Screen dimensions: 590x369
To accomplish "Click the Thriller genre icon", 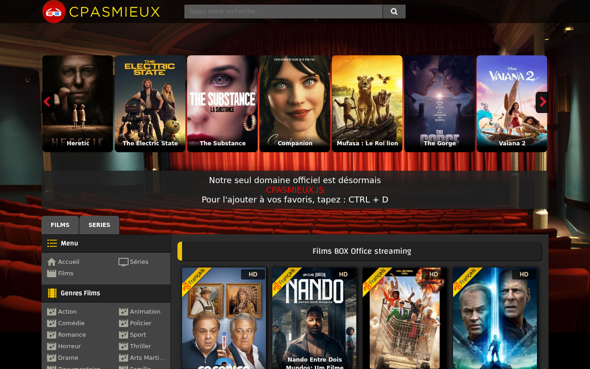I will (124, 346).
